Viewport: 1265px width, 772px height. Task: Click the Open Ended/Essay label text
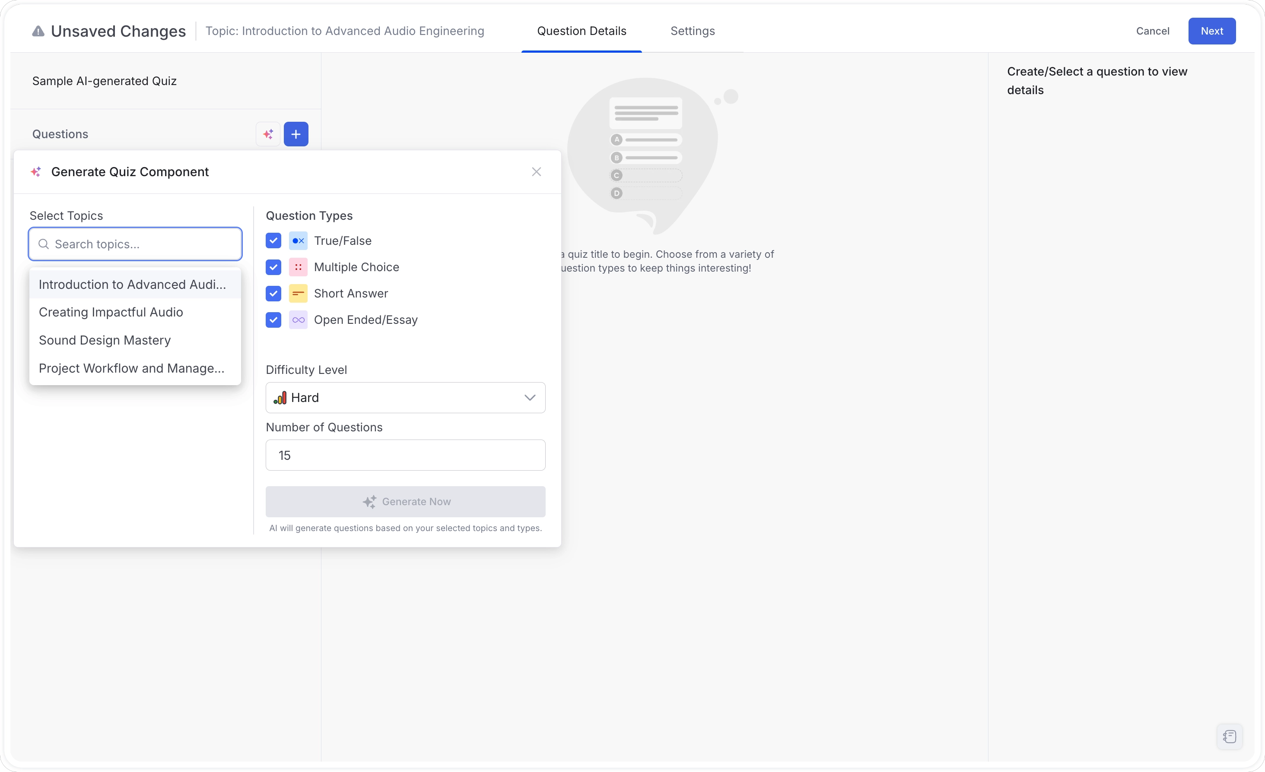click(366, 320)
